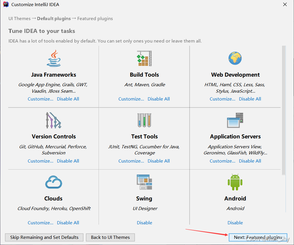Viewport: 294px width, 245px height.
Task: Click the Test Tools heading
Action: (144, 137)
